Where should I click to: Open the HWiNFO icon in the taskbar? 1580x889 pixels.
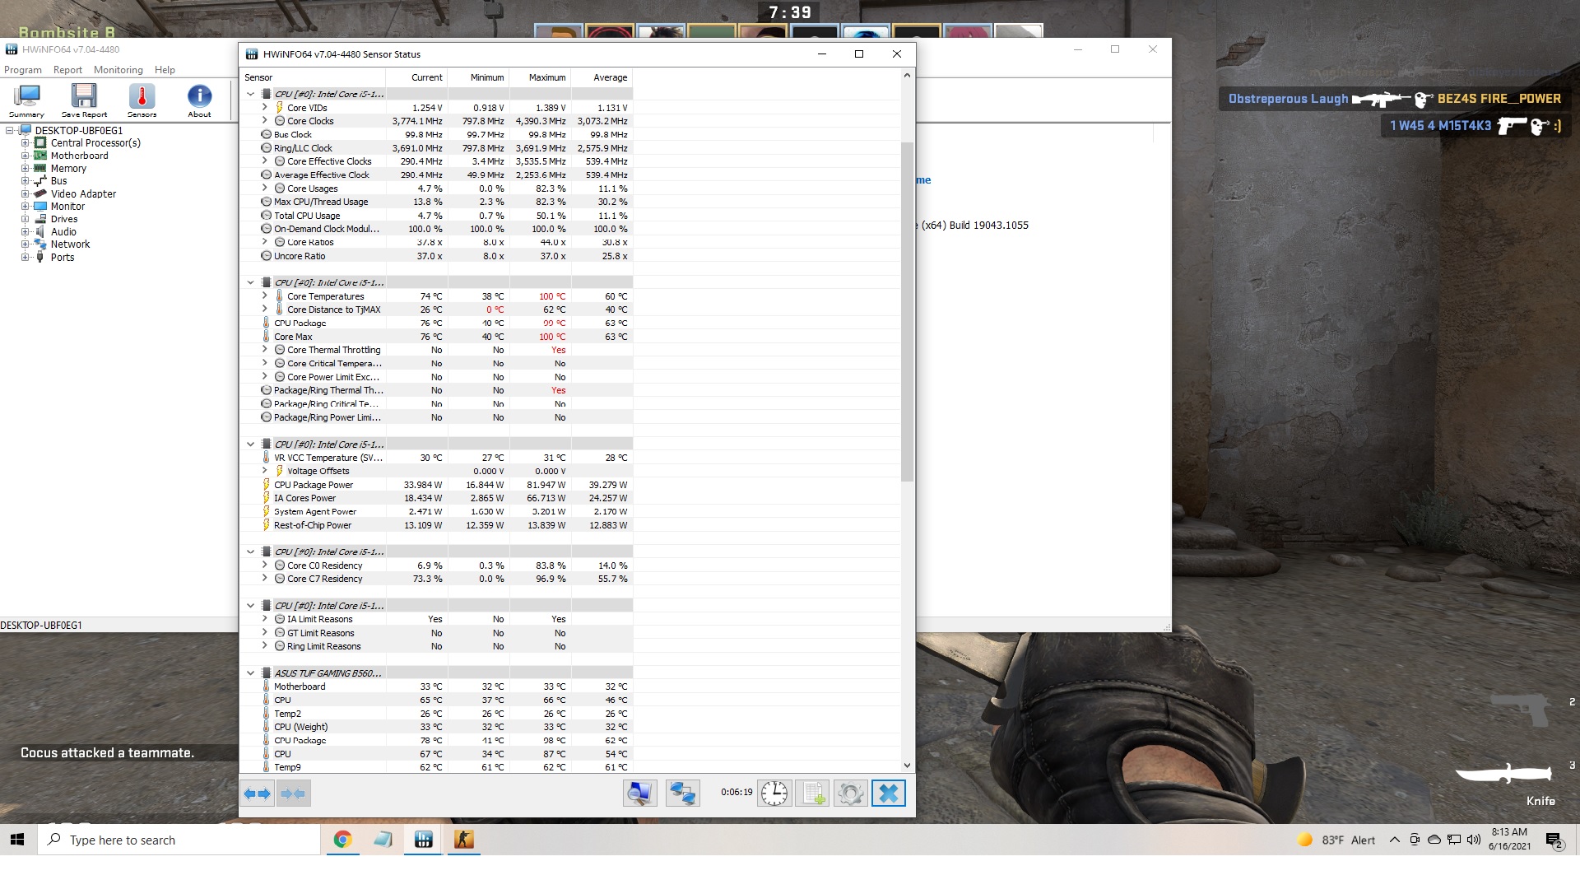(x=424, y=840)
